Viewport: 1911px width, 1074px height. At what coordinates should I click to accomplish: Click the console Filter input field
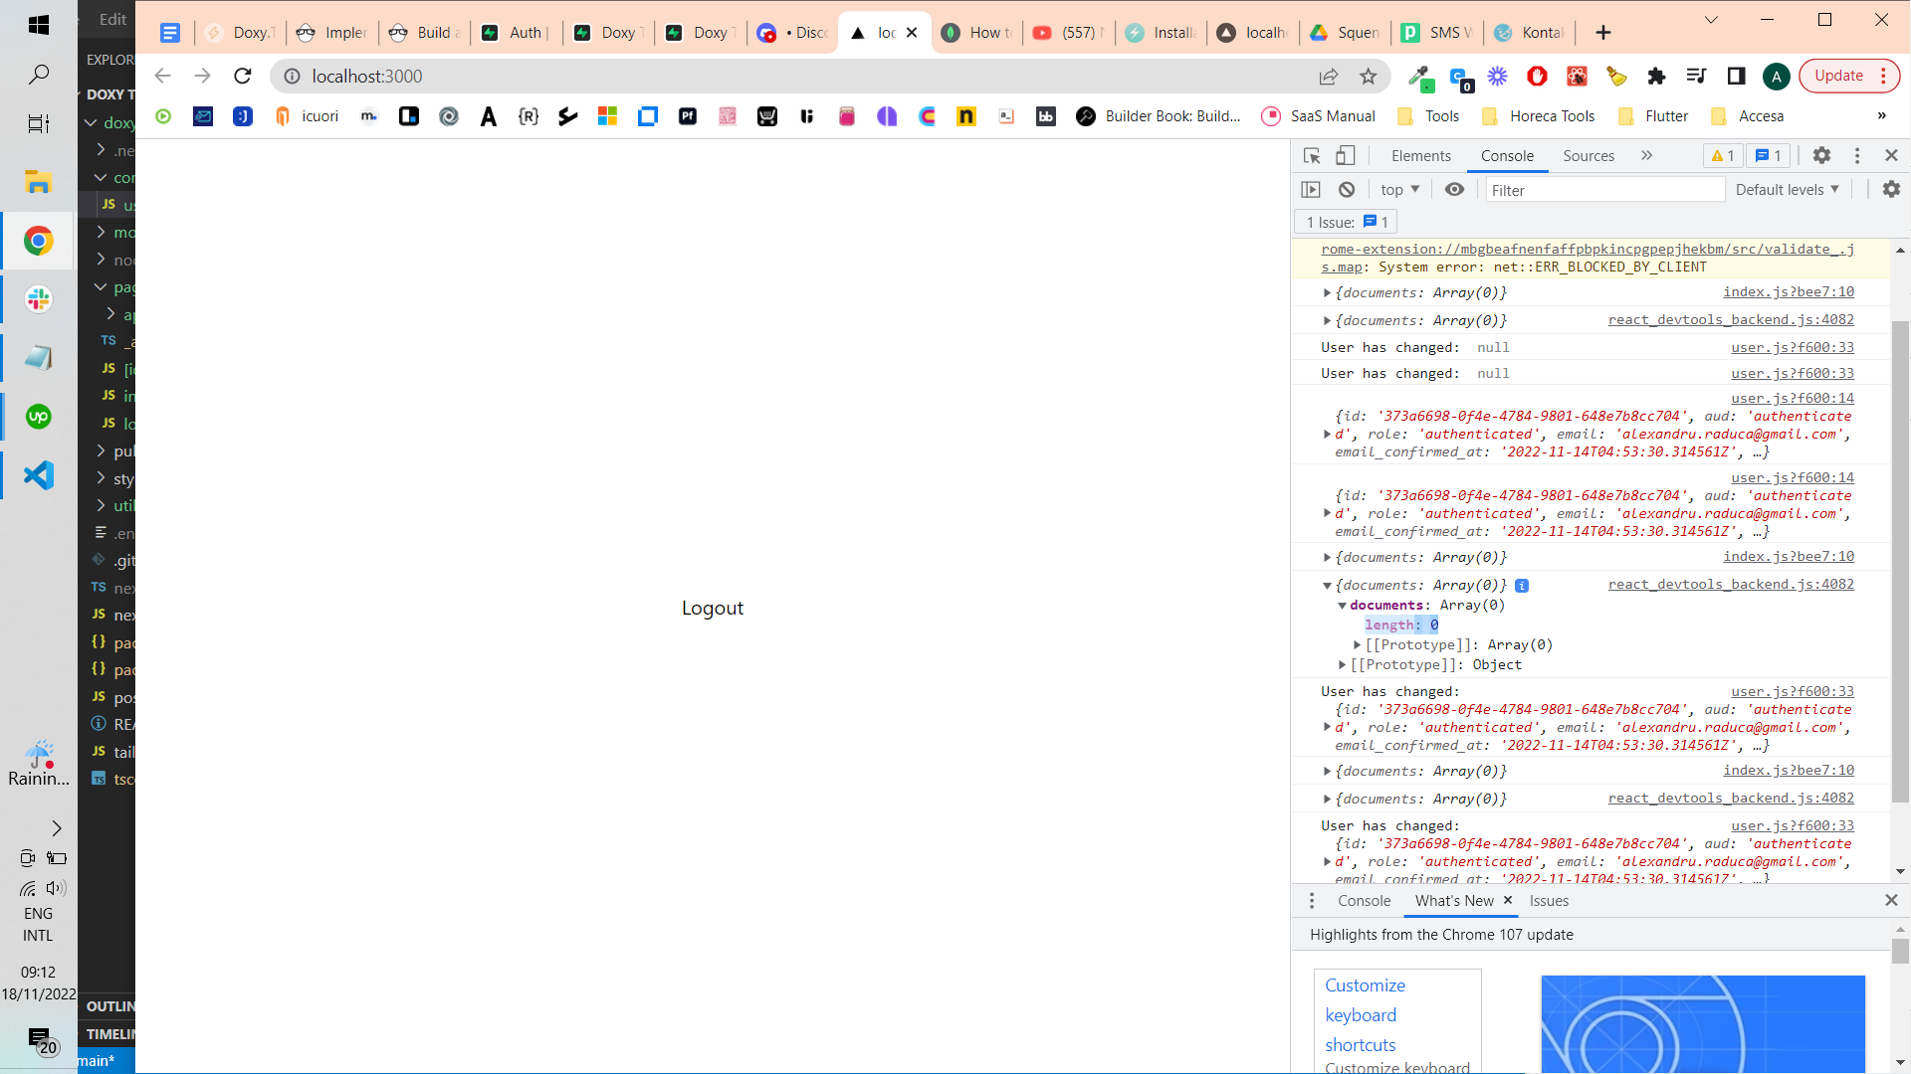pos(1604,190)
